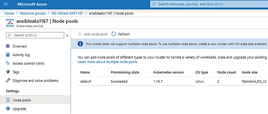Click the blue info icon in banner
Image resolution: width=268 pixels, height=114 pixels.
[x=80, y=44]
